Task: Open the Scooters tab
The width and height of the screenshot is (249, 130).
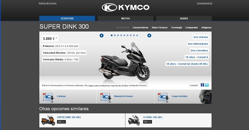Action: point(67,18)
